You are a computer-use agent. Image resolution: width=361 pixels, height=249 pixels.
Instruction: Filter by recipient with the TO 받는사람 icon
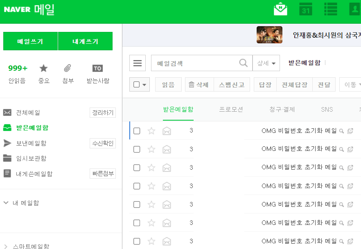click(x=98, y=74)
